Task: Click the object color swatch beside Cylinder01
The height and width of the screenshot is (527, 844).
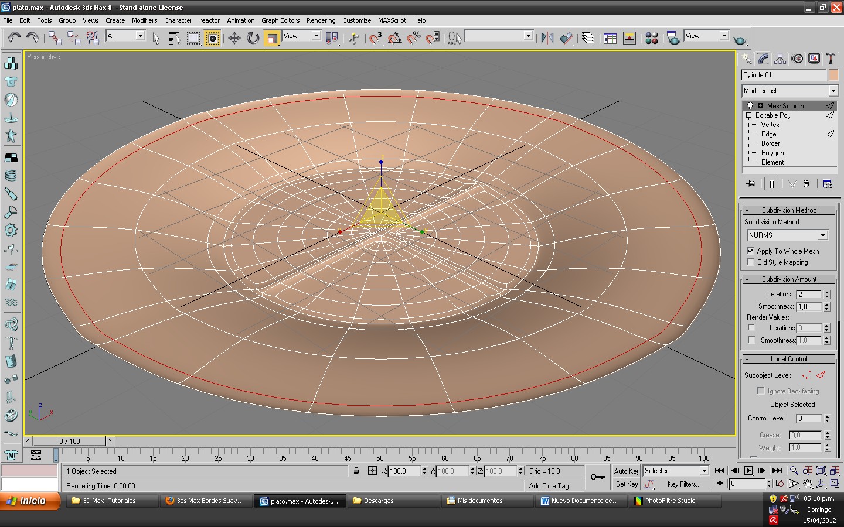Action: point(833,75)
